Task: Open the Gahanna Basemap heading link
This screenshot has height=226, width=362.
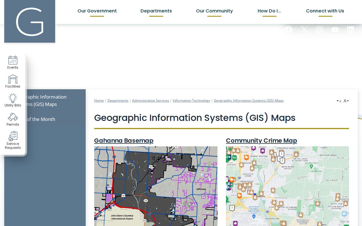Action: click(124, 141)
